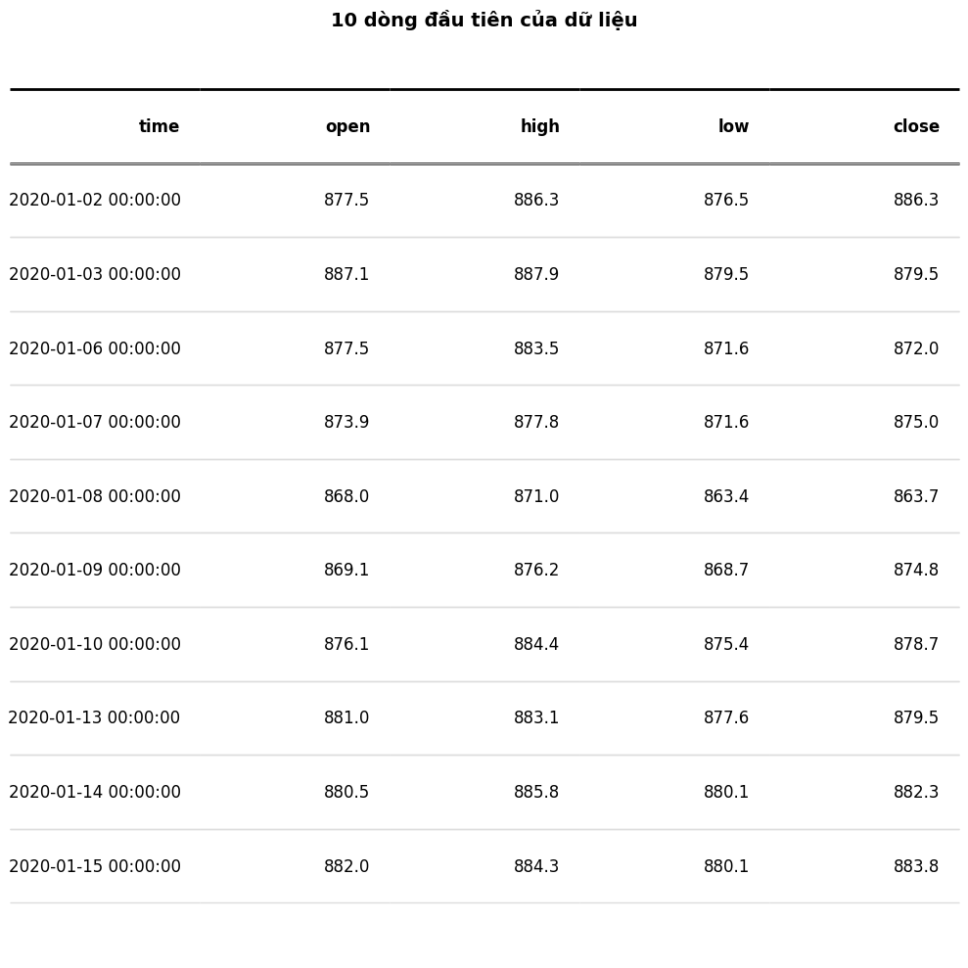Click the close value 874.8
Image resolution: width=968 pixels, height=968 pixels.
pos(915,571)
